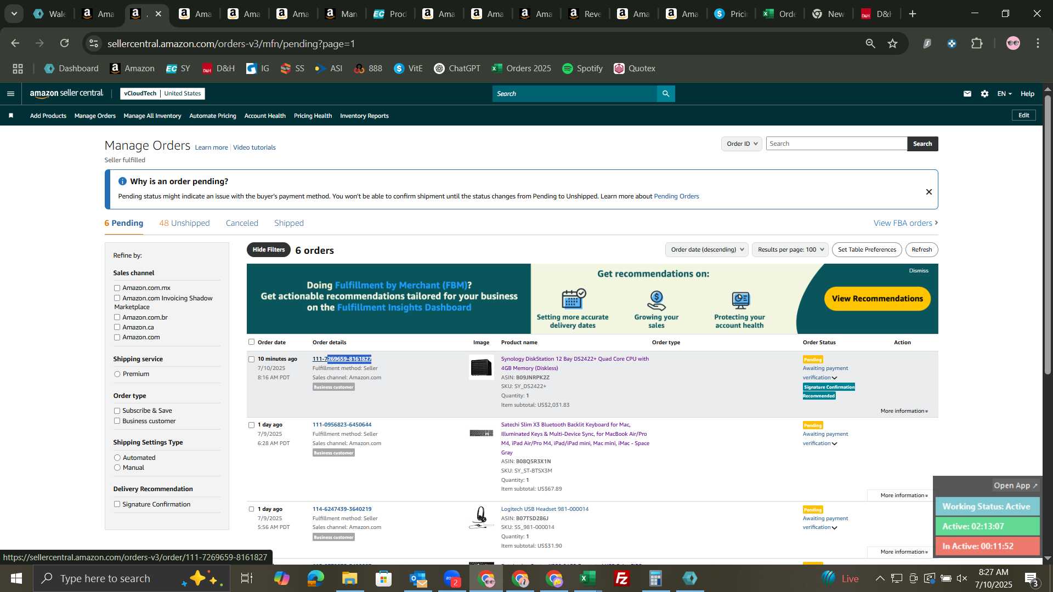Open the Windows Start menu
The image size is (1053, 592).
tap(16, 578)
